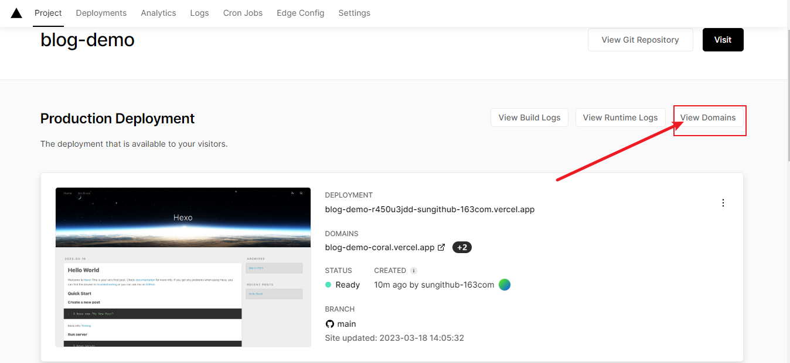Image resolution: width=790 pixels, height=363 pixels.
Task: Click the external link icon beside blog-demo-coral.vercel.app
Action: tap(441, 247)
